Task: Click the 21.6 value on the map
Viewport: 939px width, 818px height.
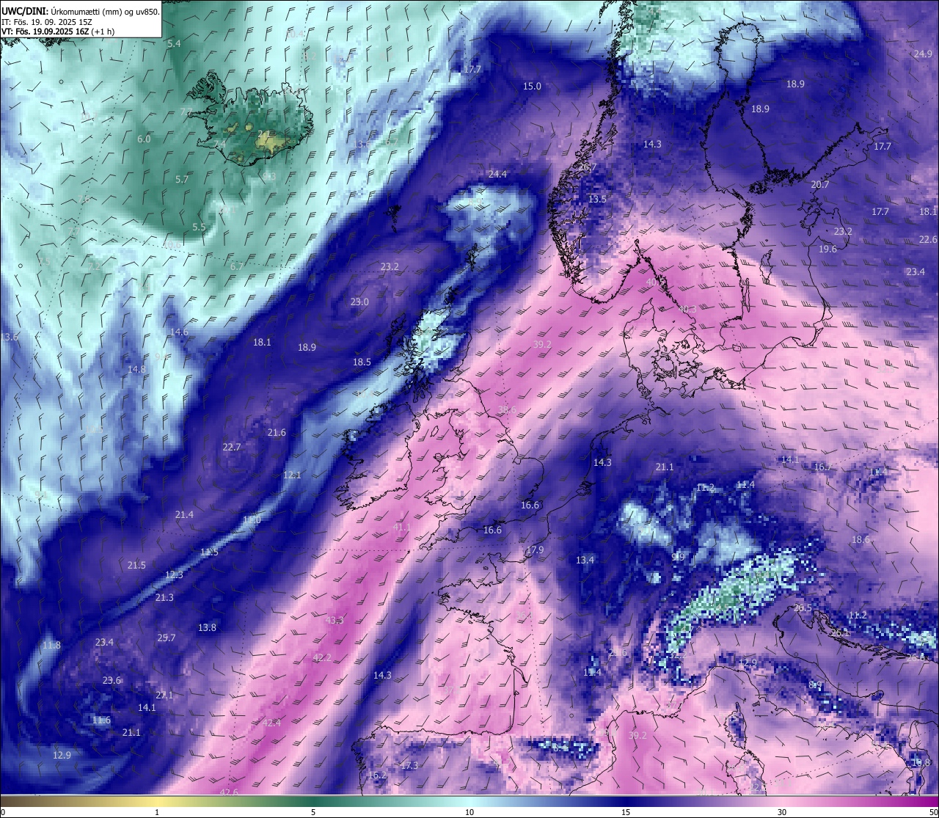Action: pos(277,433)
